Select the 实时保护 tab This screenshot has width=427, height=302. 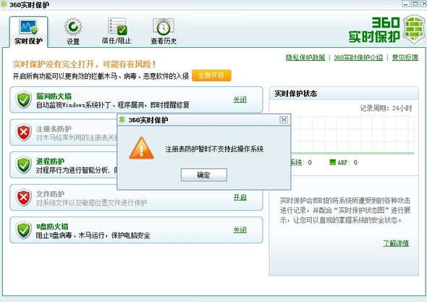click(28, 32)
